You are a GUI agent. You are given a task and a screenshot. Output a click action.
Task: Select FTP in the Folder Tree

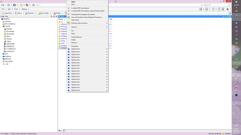[6, 54]
